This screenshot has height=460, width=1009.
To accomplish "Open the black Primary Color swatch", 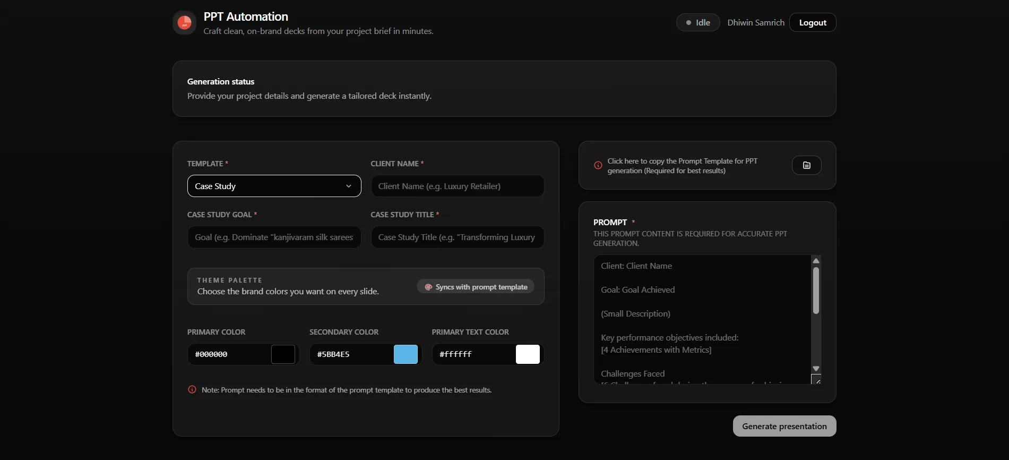I will coord(283,354).
